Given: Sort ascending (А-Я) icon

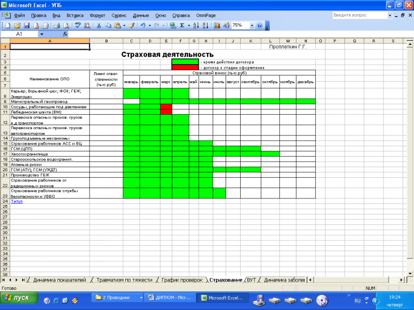Looking at the screenshot, I should coord(196,25).
